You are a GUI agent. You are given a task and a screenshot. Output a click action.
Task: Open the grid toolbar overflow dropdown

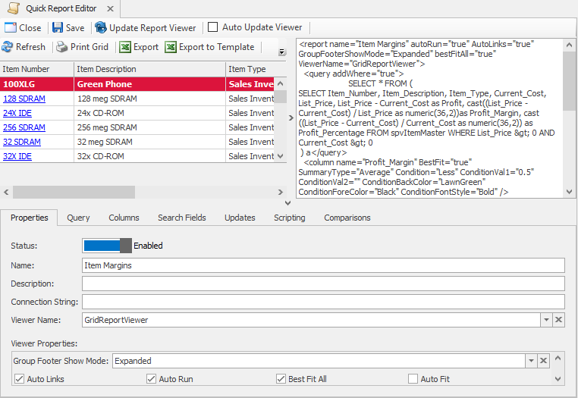[282, 52]
